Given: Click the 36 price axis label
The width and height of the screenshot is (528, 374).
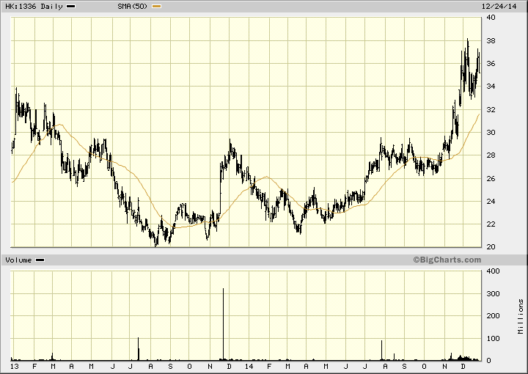Looking at the screenshot, I should [491, 64].
